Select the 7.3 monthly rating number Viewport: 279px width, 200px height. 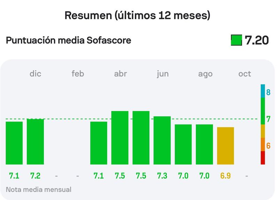point(162,176)
